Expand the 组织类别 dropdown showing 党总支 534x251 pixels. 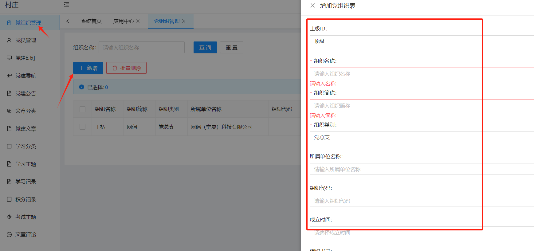point(421,137)
